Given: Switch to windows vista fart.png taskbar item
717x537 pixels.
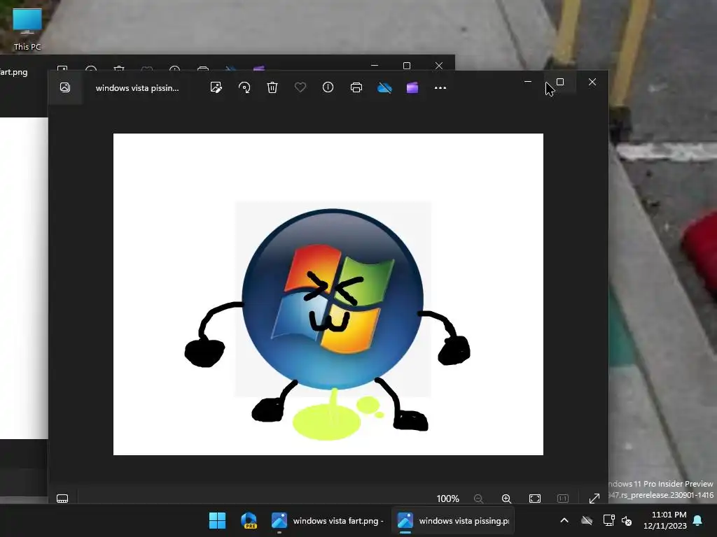Looking at the screenshot, I should click(326, 520).
